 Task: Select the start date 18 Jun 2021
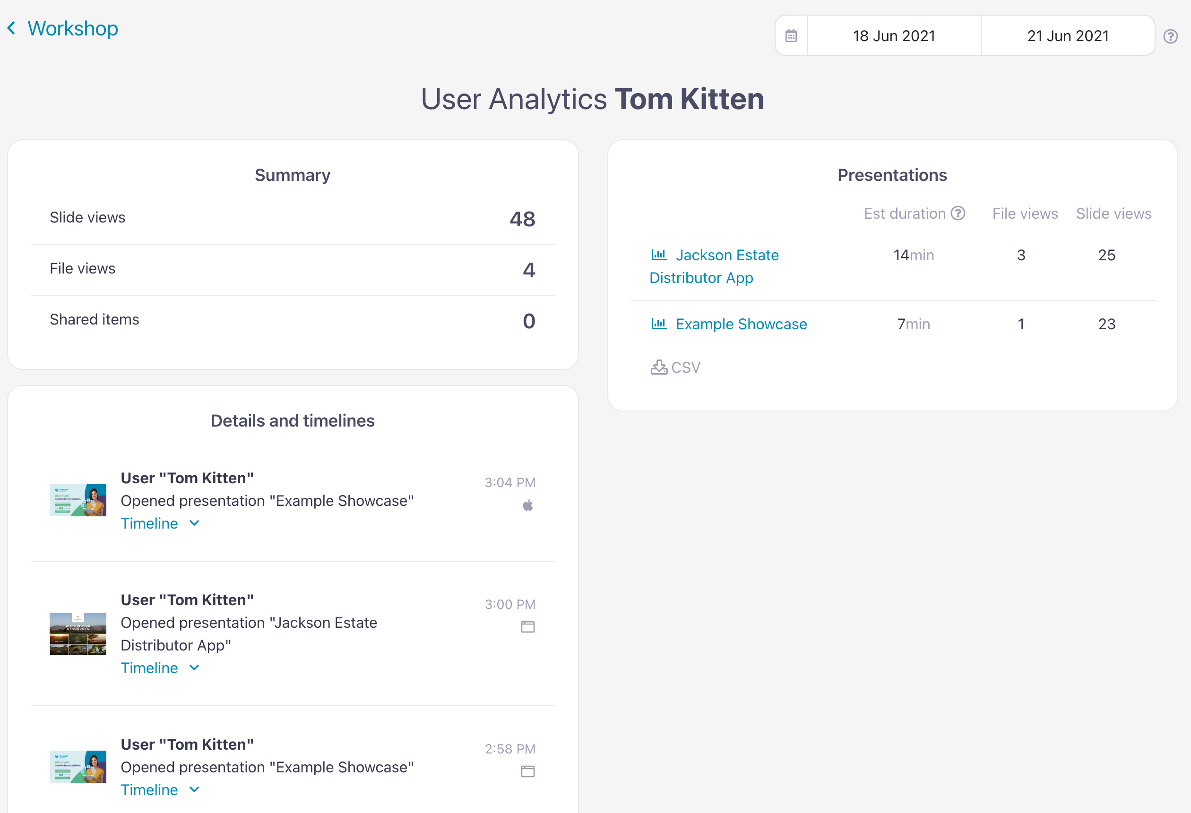tap(894, 36)
